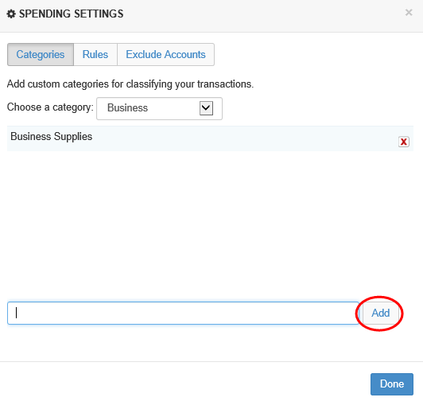This screenshot has width=423, height=405.
Task: Delete Business Supplies with the red X
Action: click(x=404, y=142)
